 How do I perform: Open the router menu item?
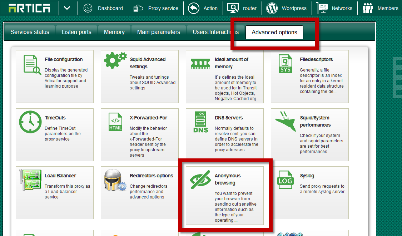[249, 8]
